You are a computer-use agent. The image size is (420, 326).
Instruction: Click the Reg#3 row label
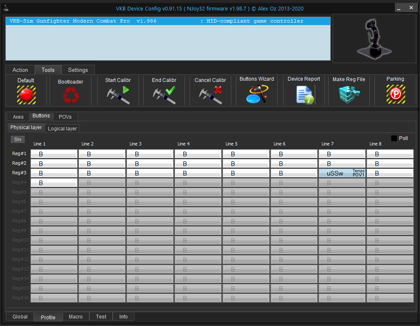(x=19, y=173)
